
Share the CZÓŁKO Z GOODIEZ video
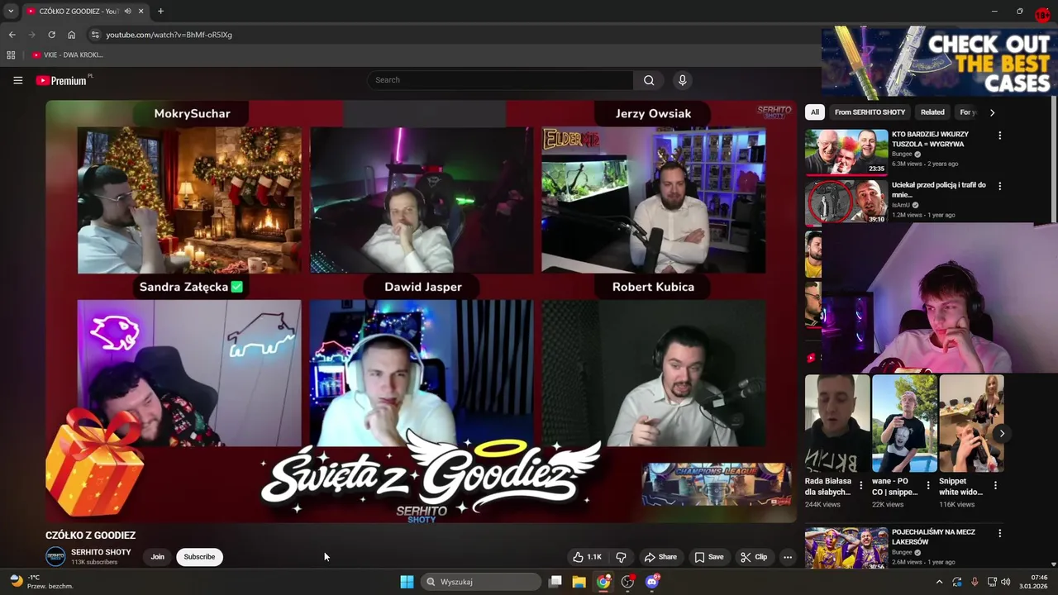(x=660, y=557)
